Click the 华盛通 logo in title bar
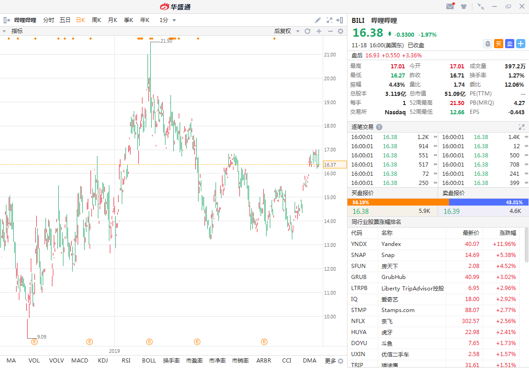Image resolution: width=529 pixels, height=368 pixels. (176, 6)
